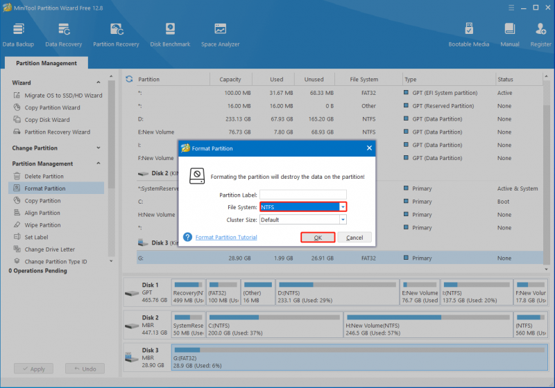Select the Recovery block on Disk 1
555x388 pixels.
188,292
